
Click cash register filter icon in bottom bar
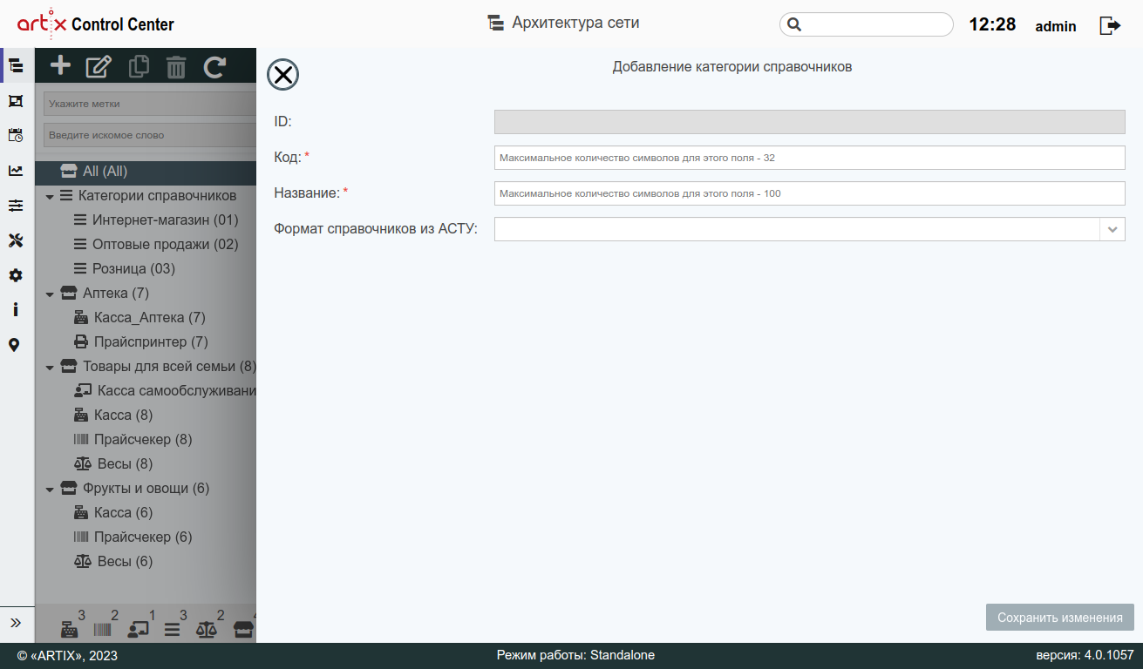coord(69,629)
